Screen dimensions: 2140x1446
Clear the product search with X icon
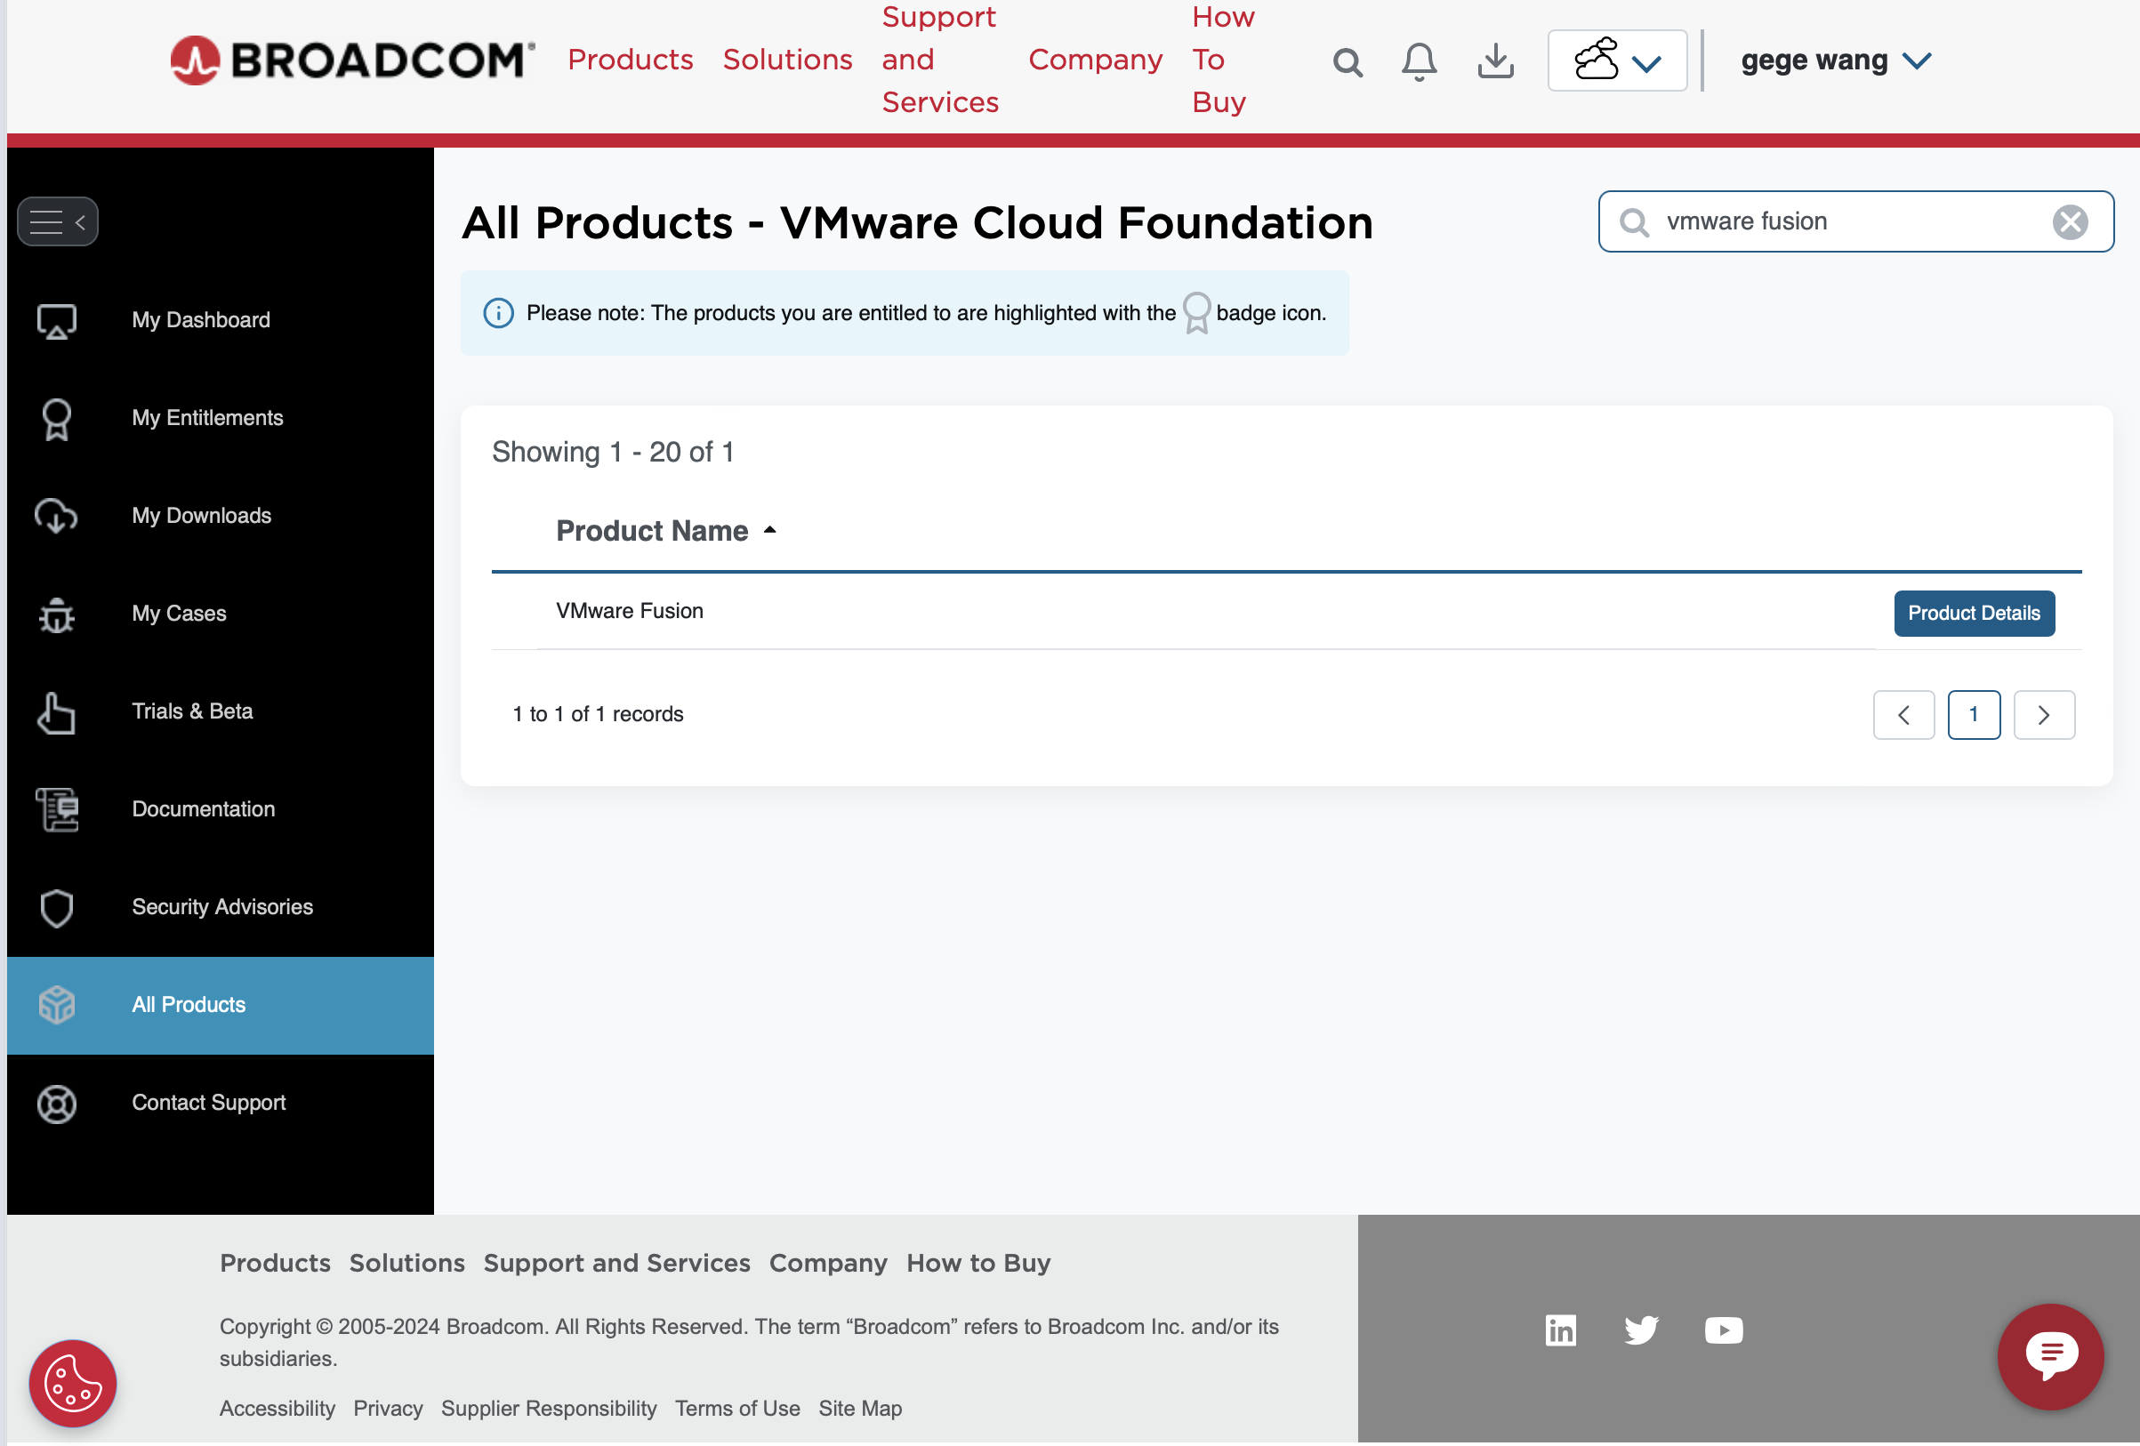[x=2069, y=221]
